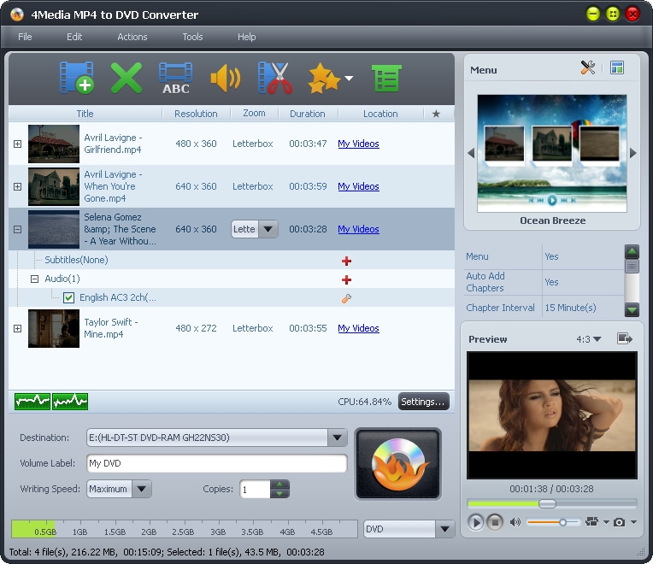The height and width of the screenshot is (564, 653).
Task: Open the effects stars dropdown arrow
Action: pyautogui.click(x=349, y=79)
